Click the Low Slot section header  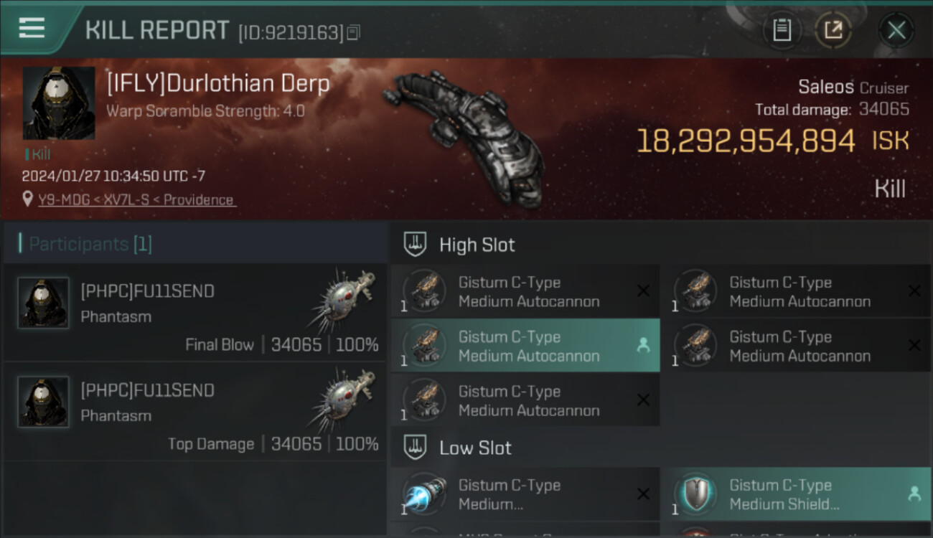661,448
